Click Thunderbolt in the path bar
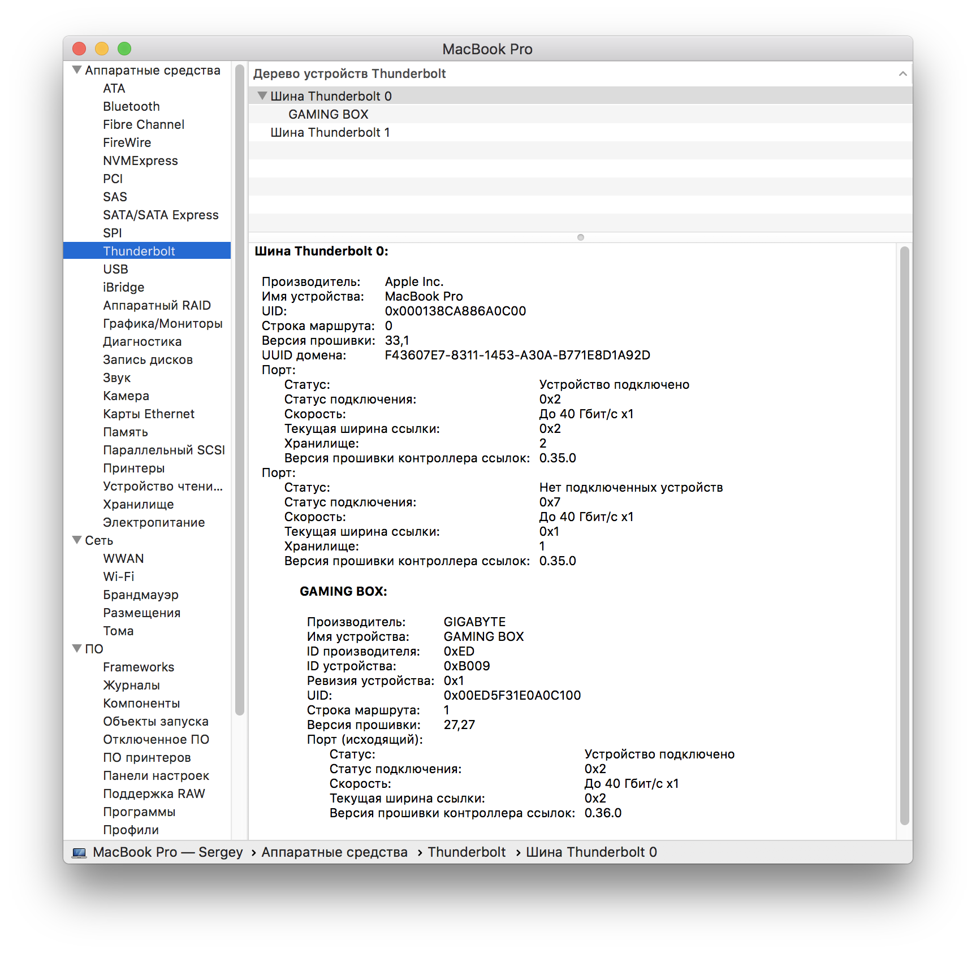 pos(467,852)
